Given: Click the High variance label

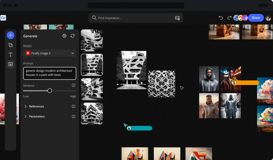Looking at the screenshot, I should point(73,96).
